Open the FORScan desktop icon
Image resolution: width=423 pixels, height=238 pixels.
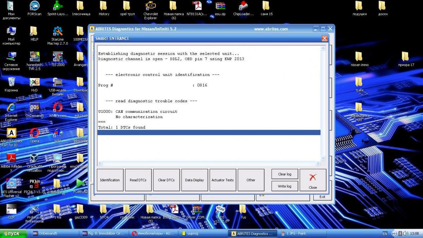coord(34,9)
